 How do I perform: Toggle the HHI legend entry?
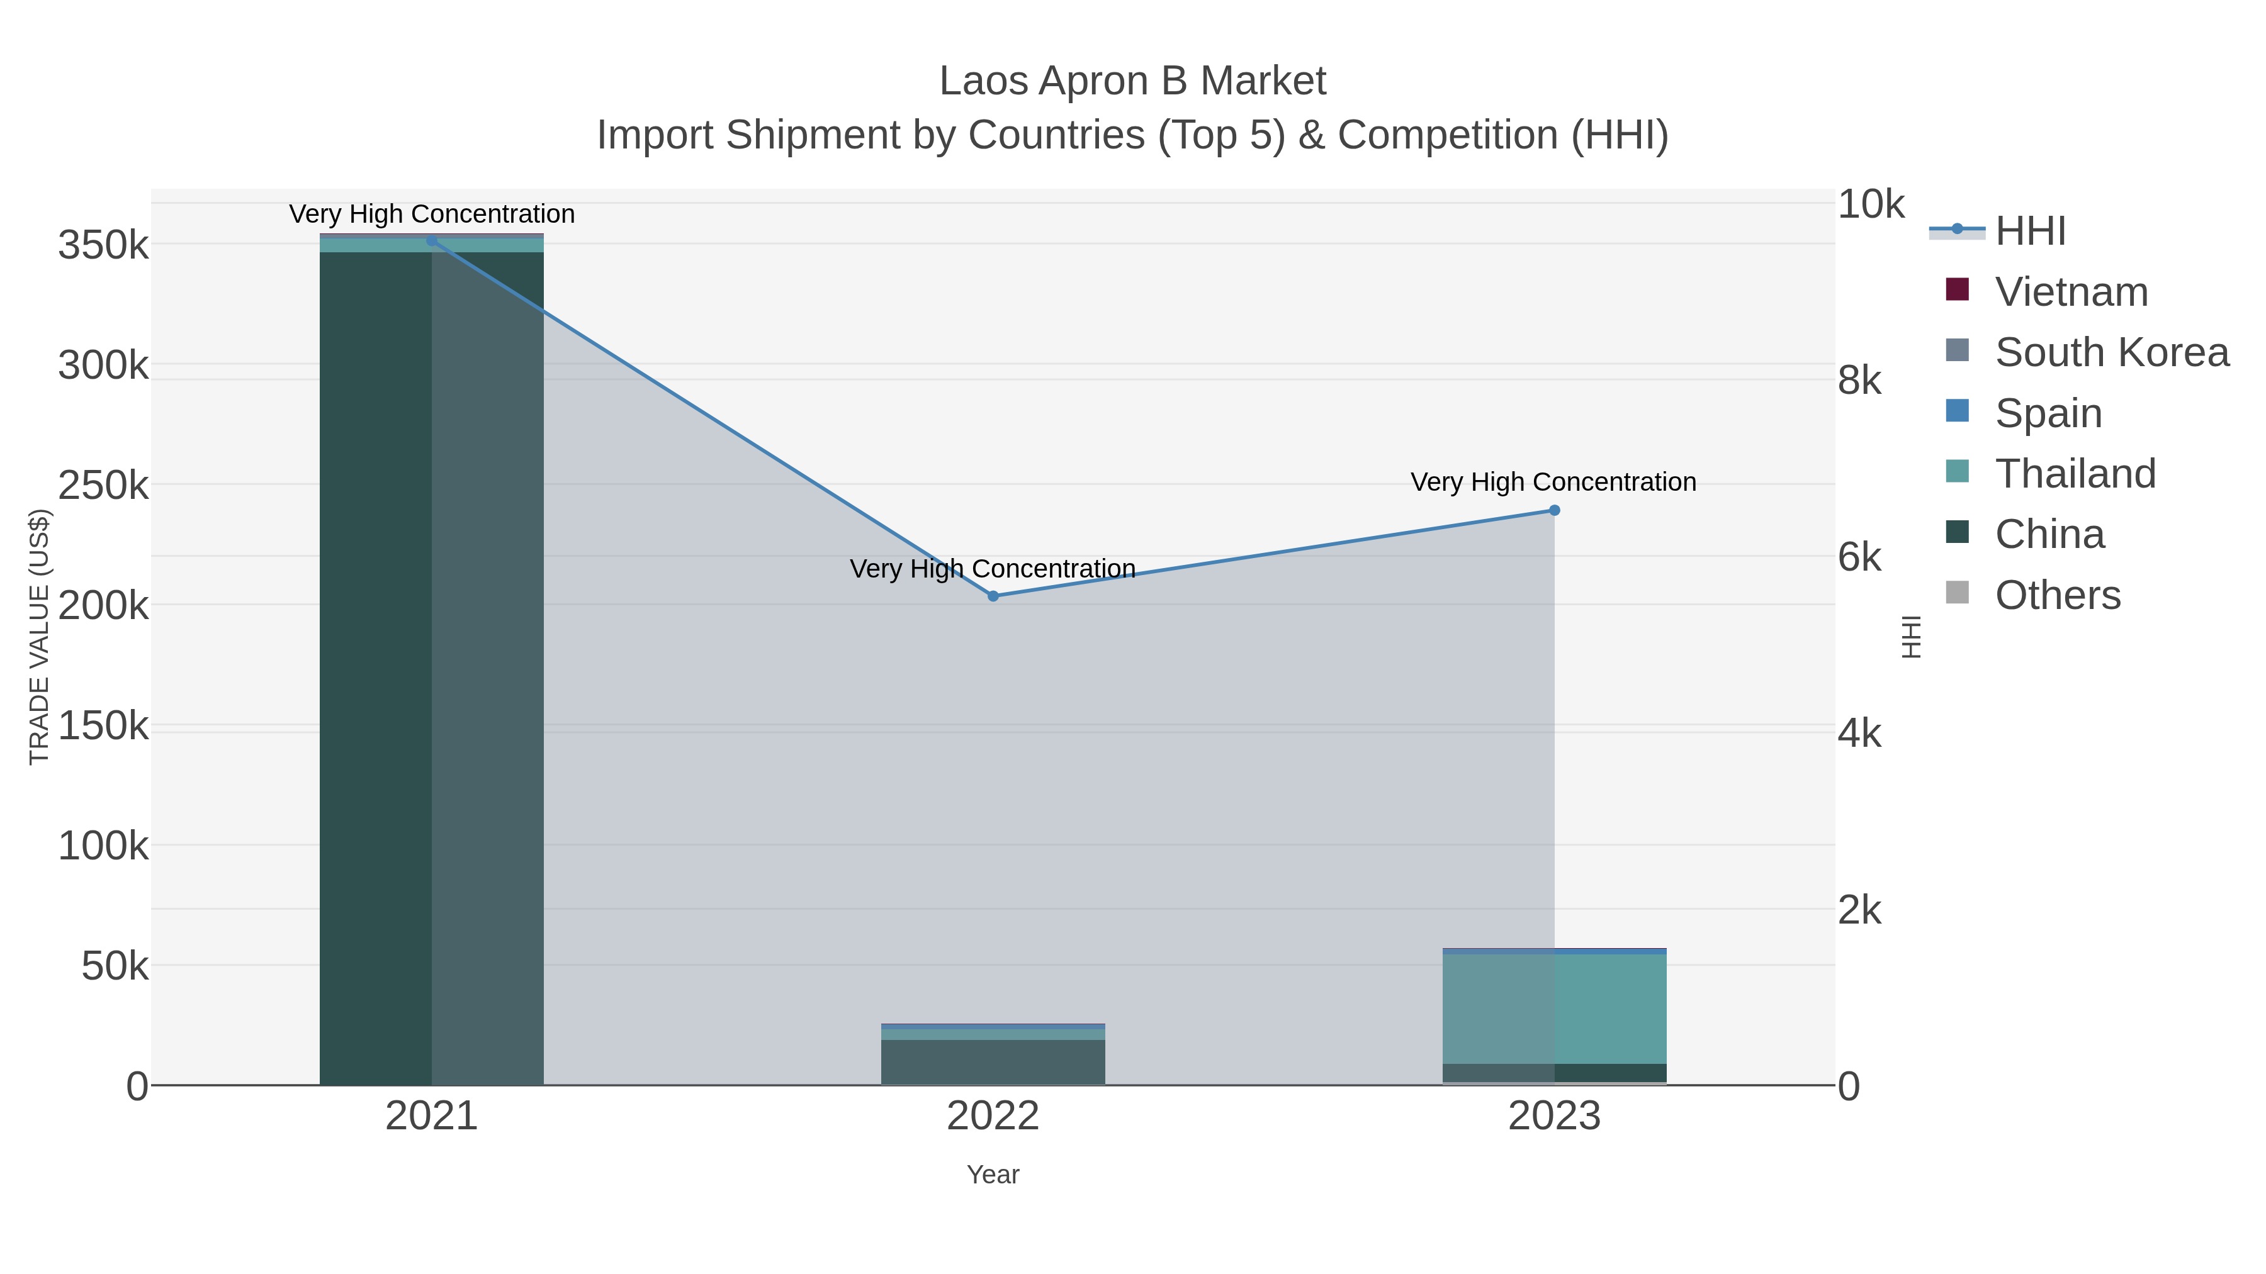(x=1998, y=230)
